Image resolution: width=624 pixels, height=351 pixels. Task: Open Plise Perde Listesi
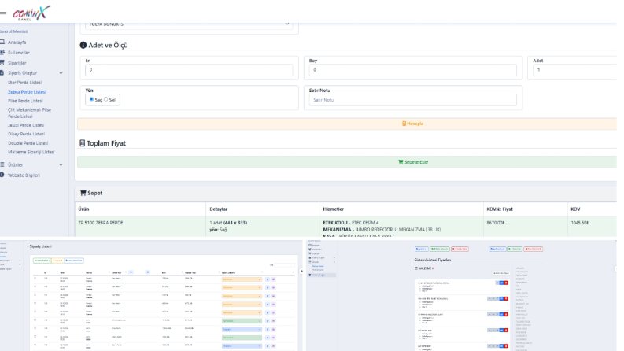[25, 101]
